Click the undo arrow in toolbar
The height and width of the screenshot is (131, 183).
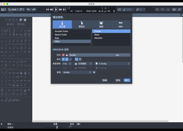click(x=28, y=9)
